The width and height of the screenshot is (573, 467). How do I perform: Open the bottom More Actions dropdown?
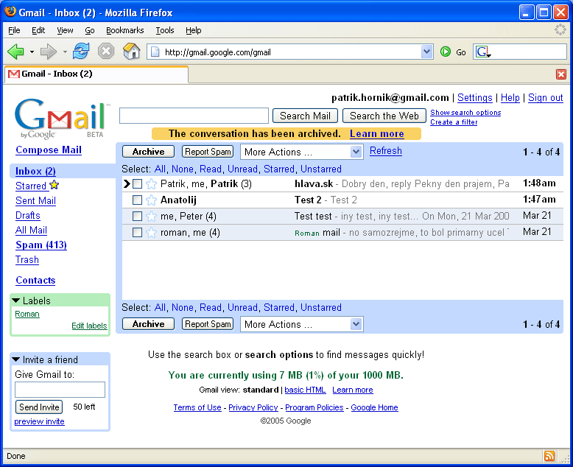(x=301, y=324)
